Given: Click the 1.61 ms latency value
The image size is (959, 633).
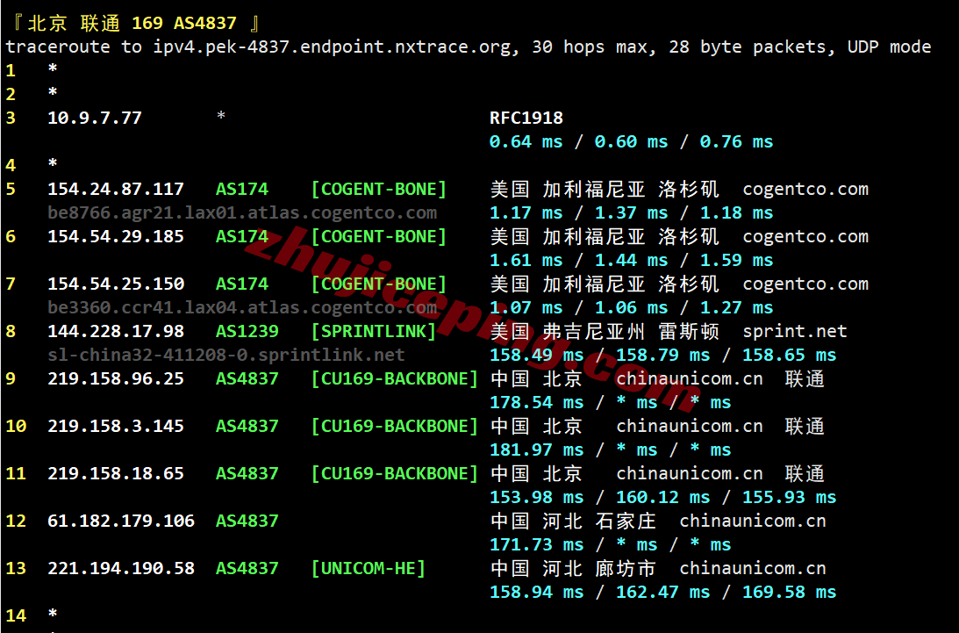Looking at the screenshot, I should pos(526,260).
